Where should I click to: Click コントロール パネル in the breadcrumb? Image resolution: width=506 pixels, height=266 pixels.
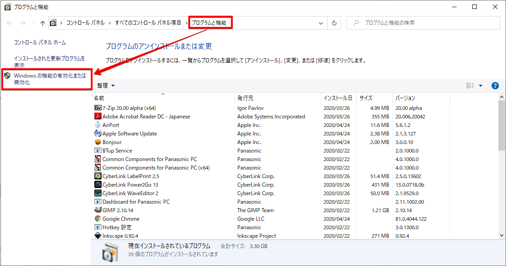pyautogui.click(x=85, y=23)
